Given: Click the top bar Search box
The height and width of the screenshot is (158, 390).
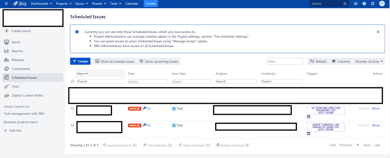Looking at the screenshot, I should (329, 4).
